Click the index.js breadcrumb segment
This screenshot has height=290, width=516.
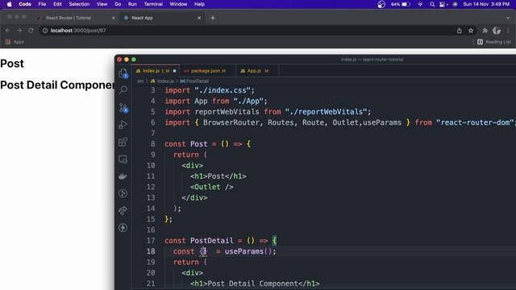pyautogui.click(x=162, y=81)
